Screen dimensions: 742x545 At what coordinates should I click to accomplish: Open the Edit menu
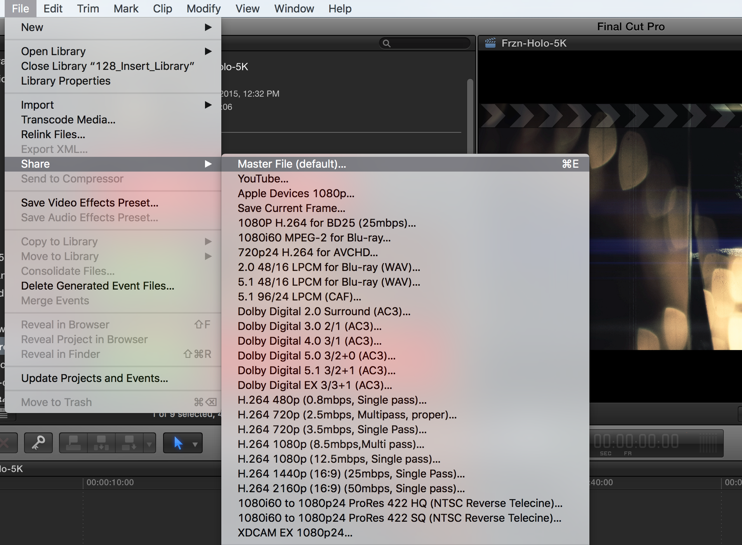click(53, 9)
